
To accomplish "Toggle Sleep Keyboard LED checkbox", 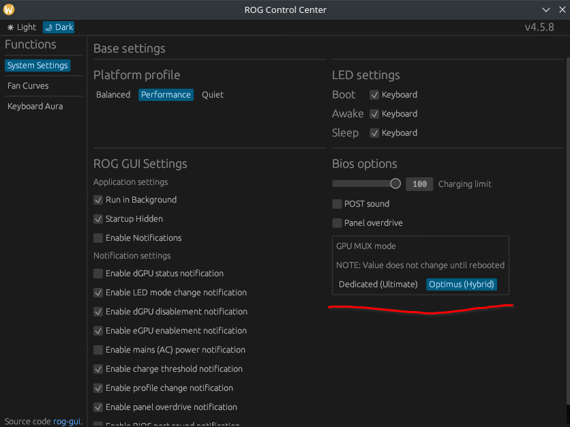I will pos(374,133).
